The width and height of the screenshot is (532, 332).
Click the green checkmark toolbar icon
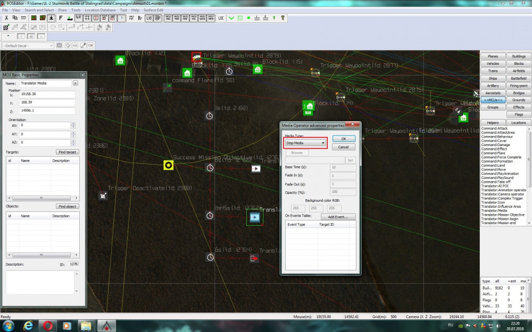[231, 18]
